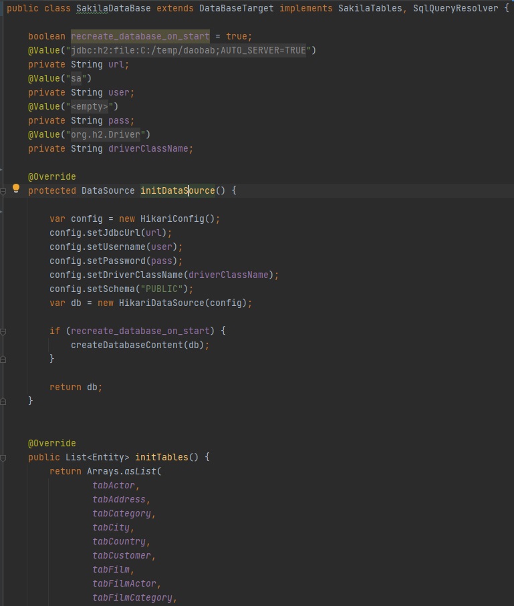
Task: Click tabActor in the list
Action: [114, 486]
